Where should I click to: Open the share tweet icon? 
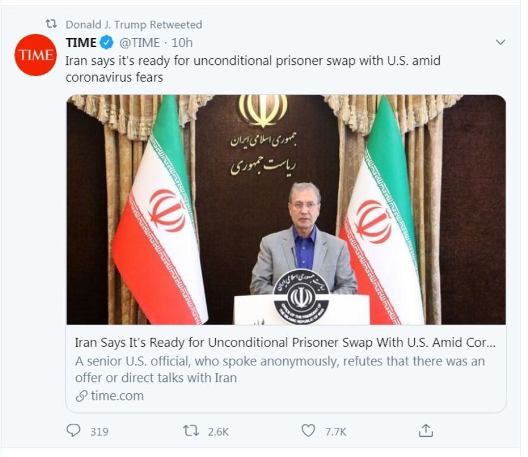[425, 431]
